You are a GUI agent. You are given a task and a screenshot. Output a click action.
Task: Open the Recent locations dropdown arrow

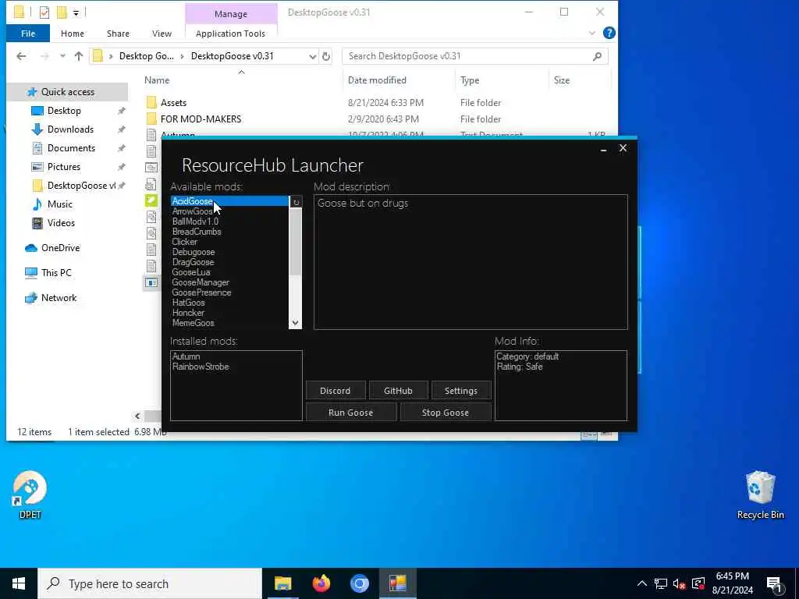point(62,56)
